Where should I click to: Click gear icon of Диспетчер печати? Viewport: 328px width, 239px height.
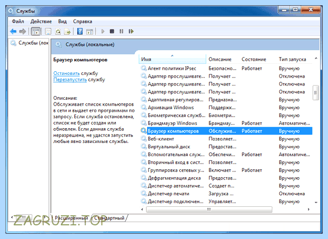coord(143,194)
